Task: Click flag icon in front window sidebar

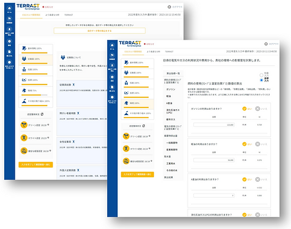Action: click(x=112, y=55)
